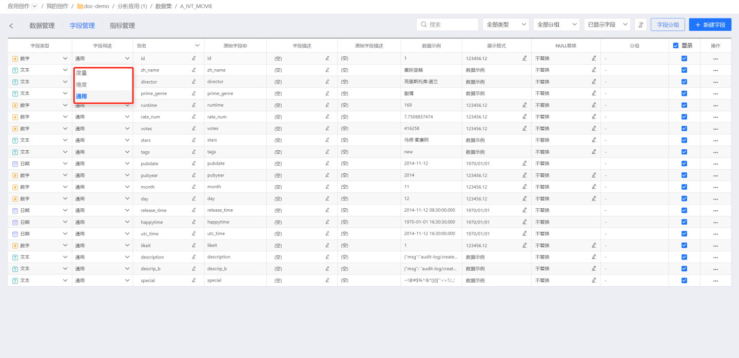Select 维度 option in dropdown list
The width and height of the screenshot is (739, 358).
click(82, 85)
